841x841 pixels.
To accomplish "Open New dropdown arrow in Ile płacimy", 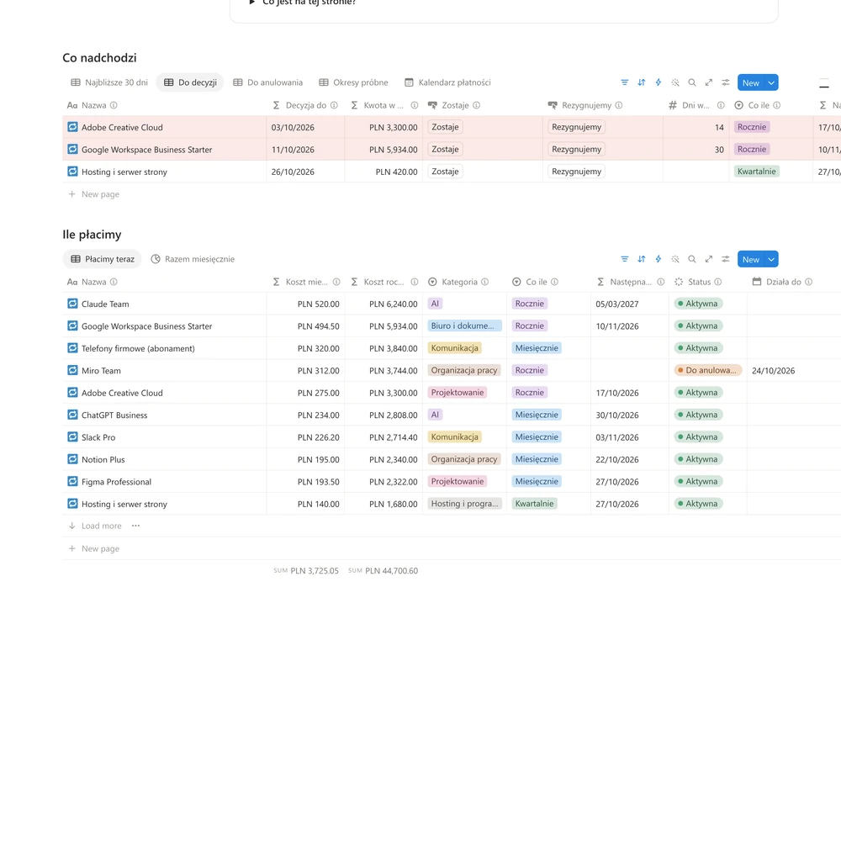I will 771,259.
